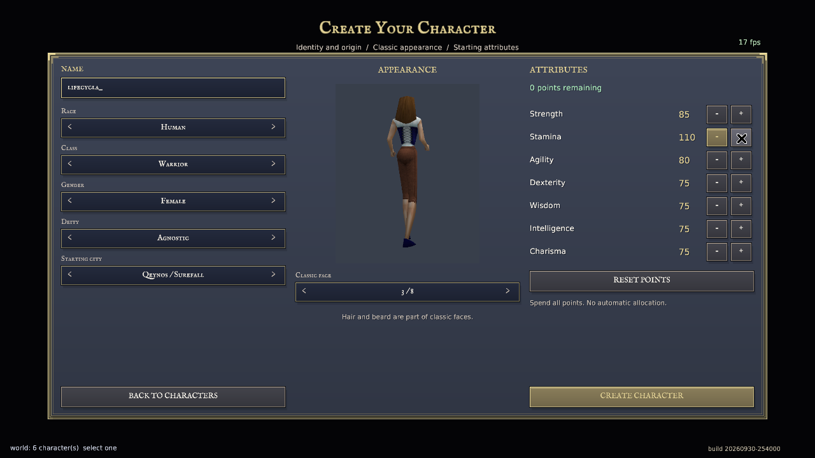
Task: Choose previous Deity option
Action: (x=70, y=238)
